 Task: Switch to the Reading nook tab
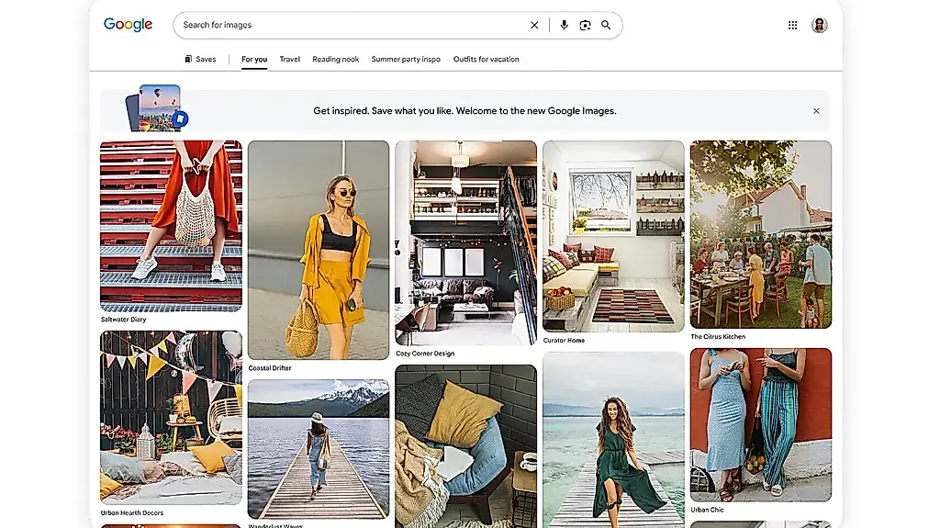click(x=336, y=60)
